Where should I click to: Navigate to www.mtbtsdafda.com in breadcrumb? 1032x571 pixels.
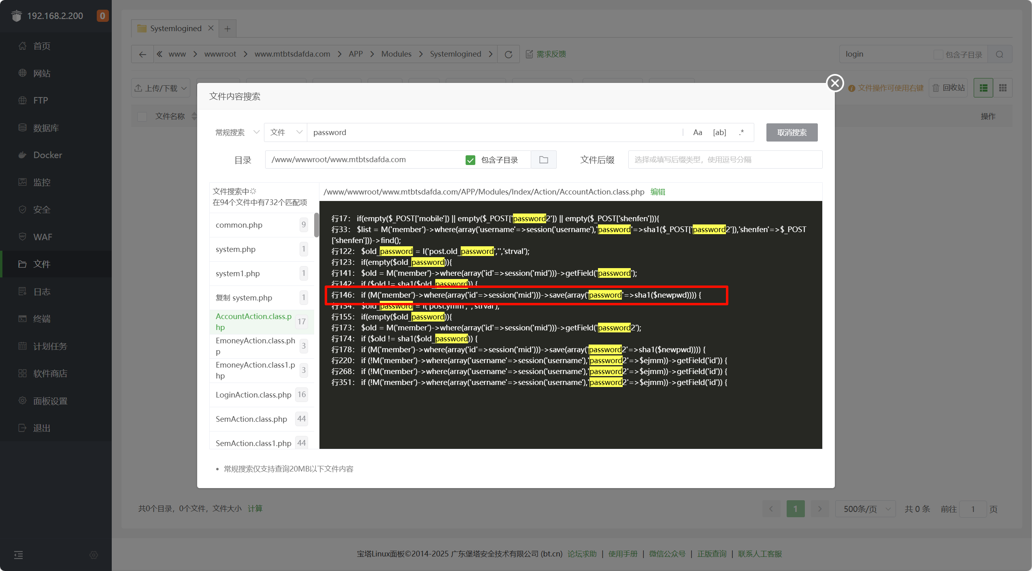292,54
